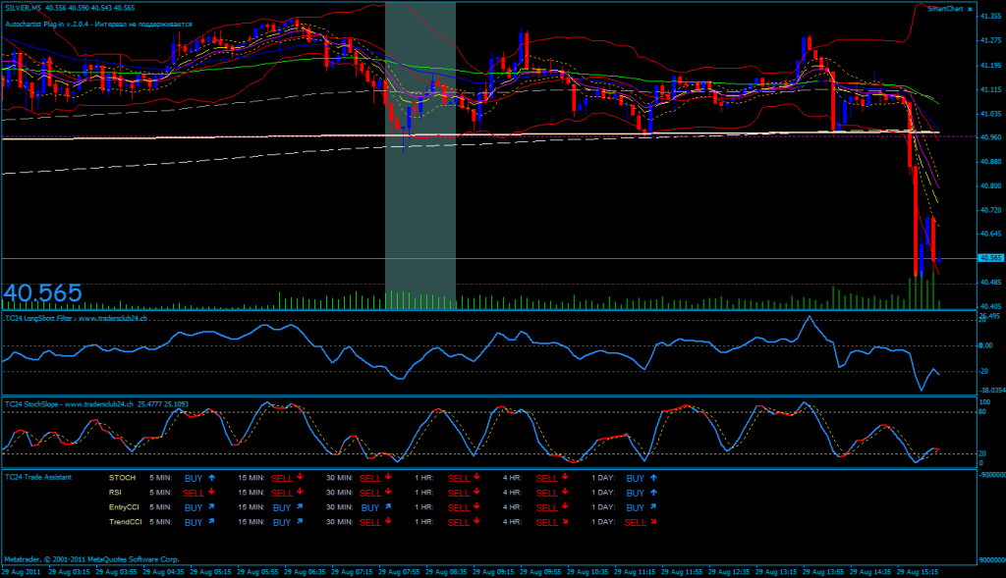Click the RSI 5 MIN sell arrow
This screenshot has width=1006, height=578.
(212, 493)
